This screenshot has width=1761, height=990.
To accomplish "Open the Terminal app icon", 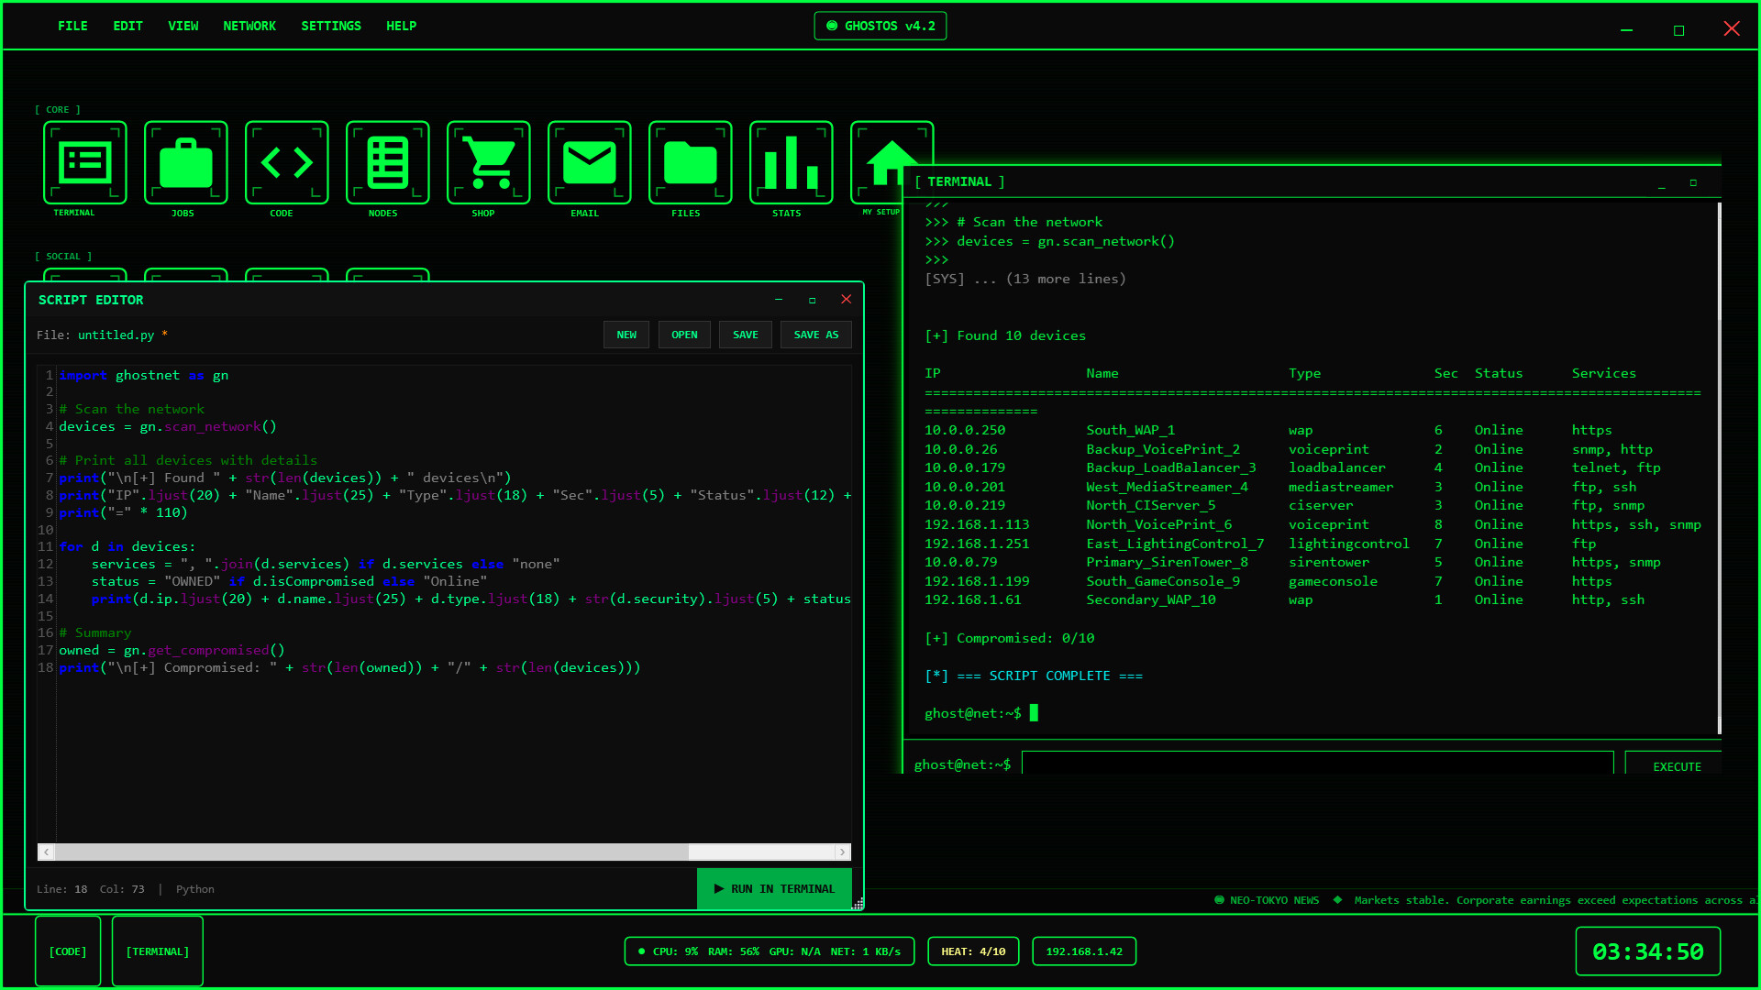I will [84, 162].
